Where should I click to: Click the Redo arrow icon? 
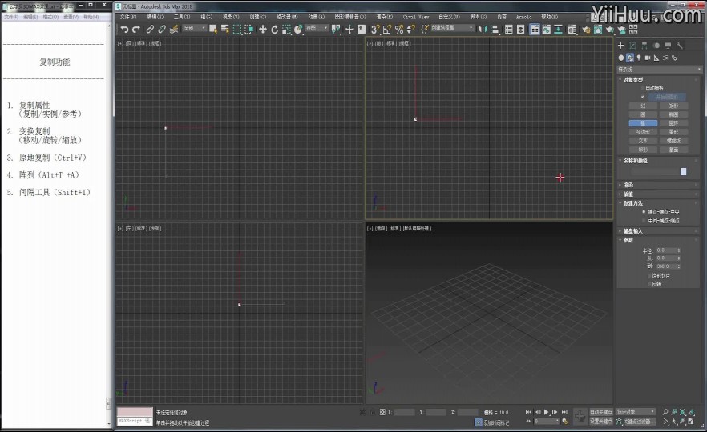click(x=135, y=30)
